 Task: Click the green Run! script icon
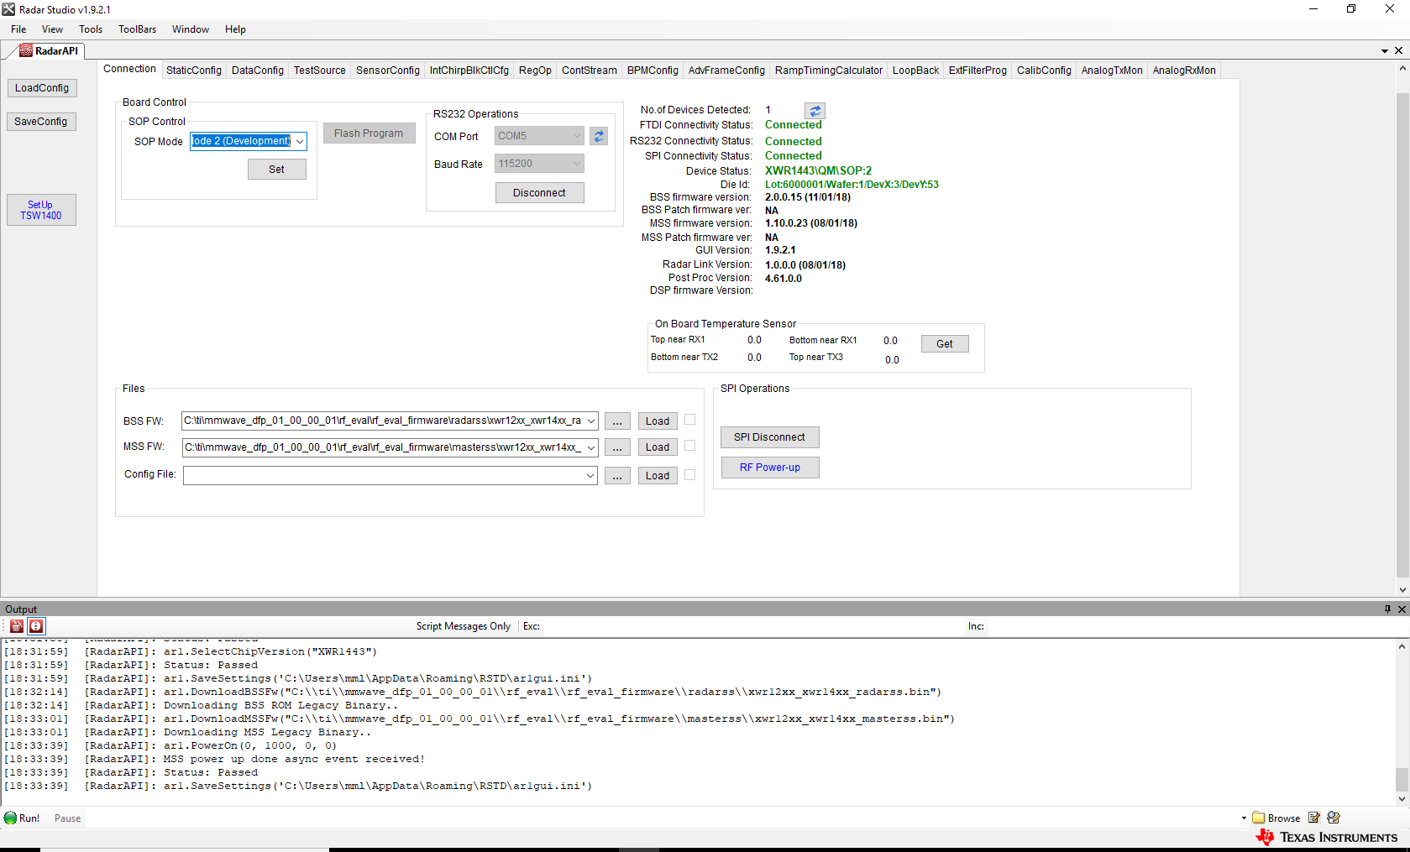click(x=10, y=818)
